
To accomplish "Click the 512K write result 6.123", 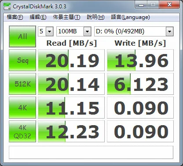I will point(140,84).
